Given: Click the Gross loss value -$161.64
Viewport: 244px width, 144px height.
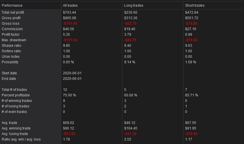Looking at the screenshot, I should 70,24.
